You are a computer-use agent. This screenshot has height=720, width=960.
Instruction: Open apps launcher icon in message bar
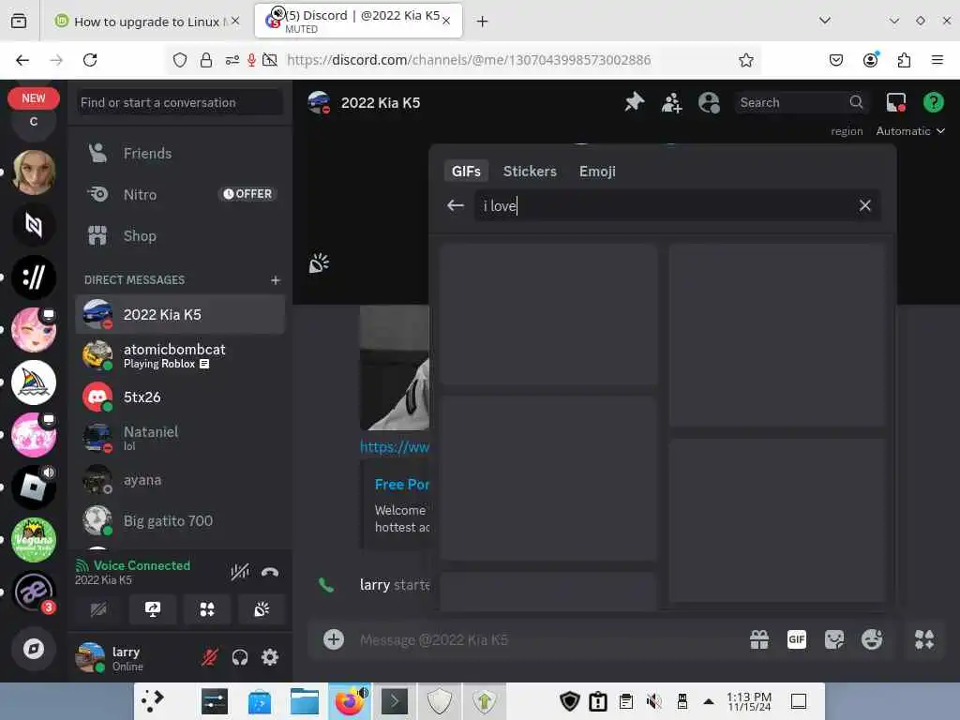point(924,639)
